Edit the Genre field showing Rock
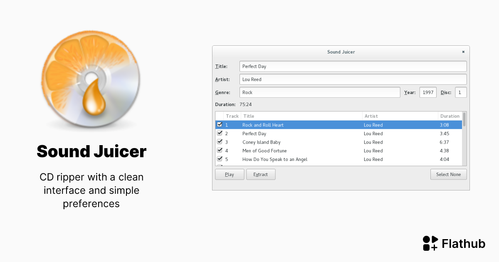This screenshot has width=499, height=262. click(x=320, y=92)
